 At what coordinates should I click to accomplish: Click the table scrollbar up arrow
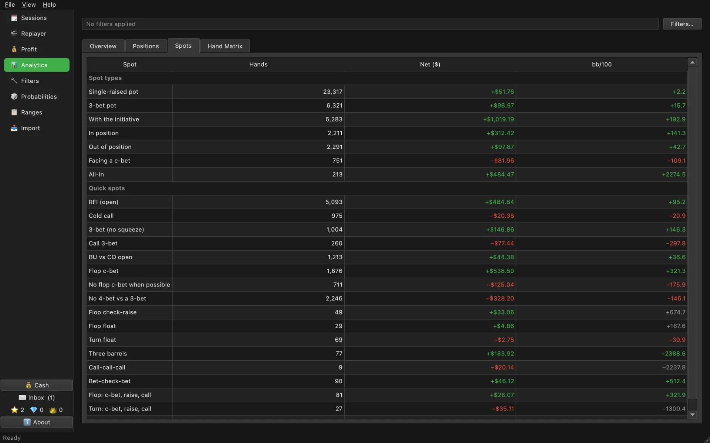pyautogui.click(x=693, y=63)
